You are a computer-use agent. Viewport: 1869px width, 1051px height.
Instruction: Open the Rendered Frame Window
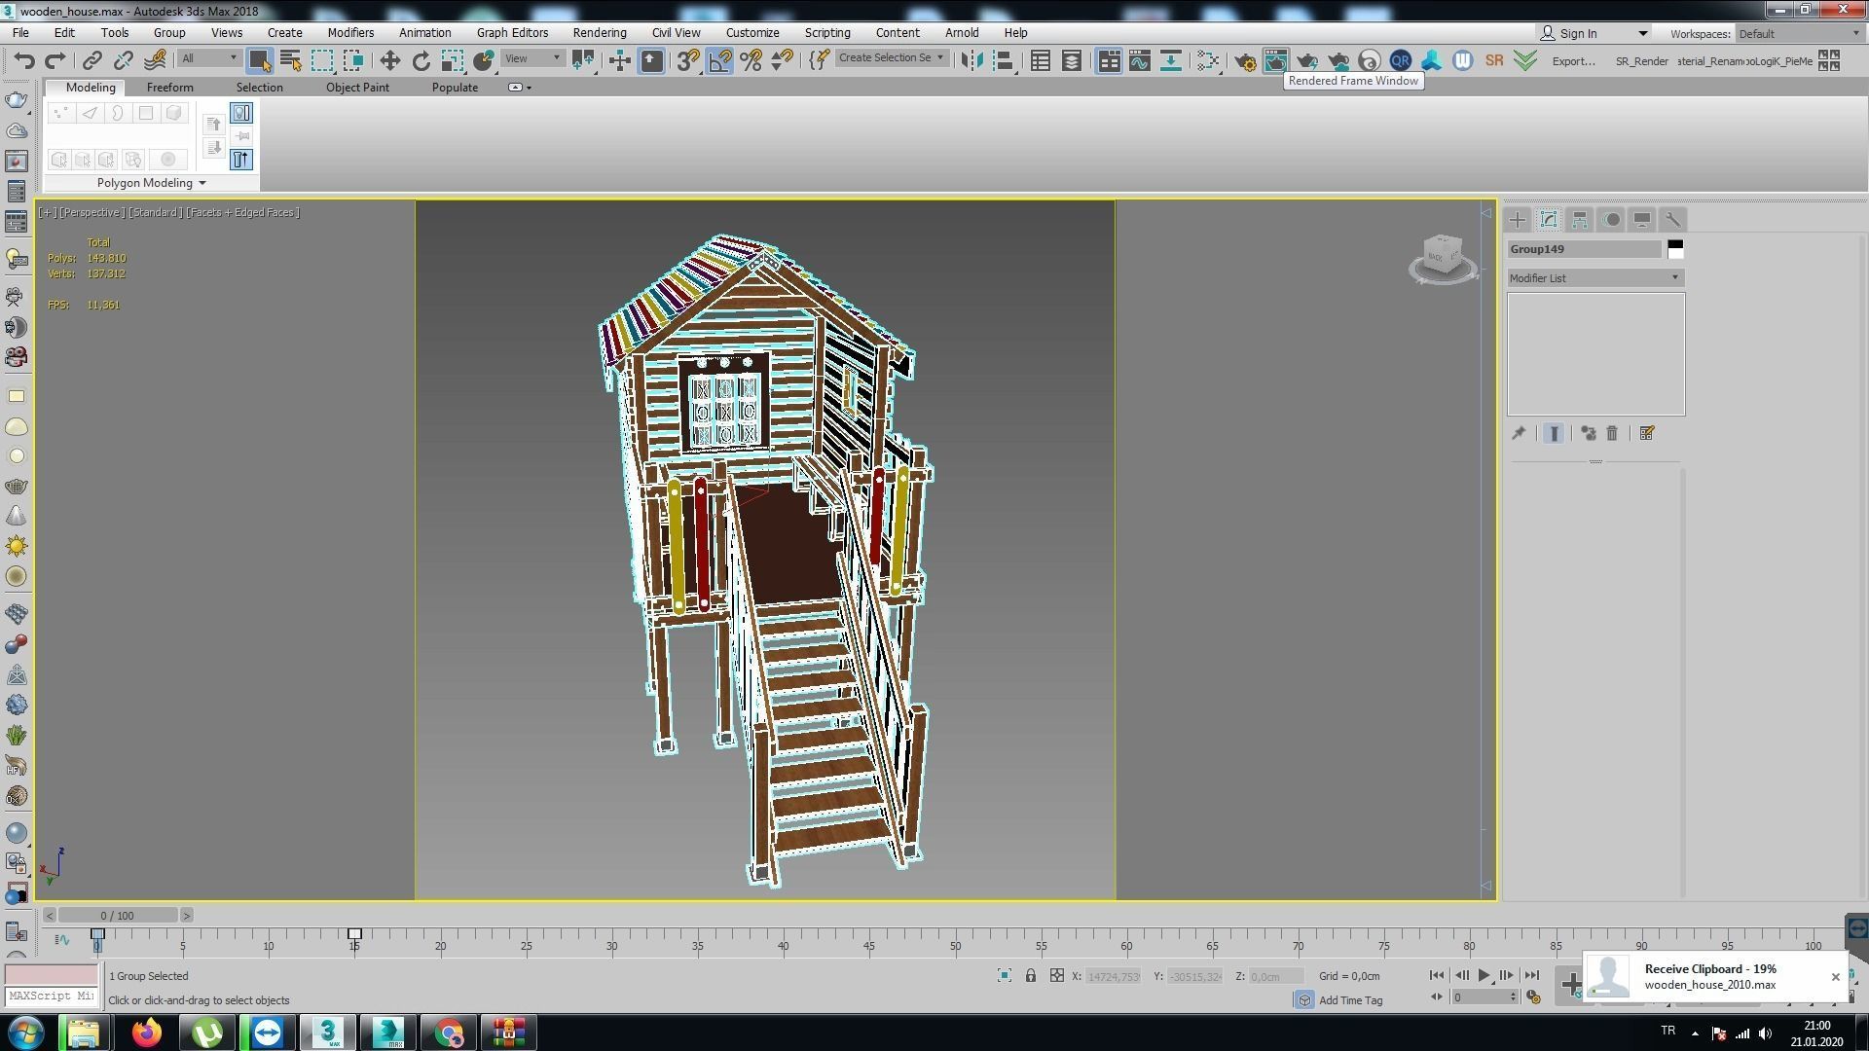(x=1275, y=60)
